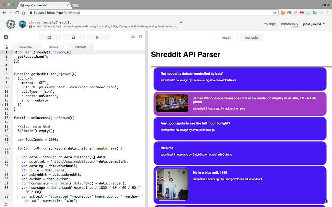Go to my repls
Screen dimensions: 332x207
point(270,24)
